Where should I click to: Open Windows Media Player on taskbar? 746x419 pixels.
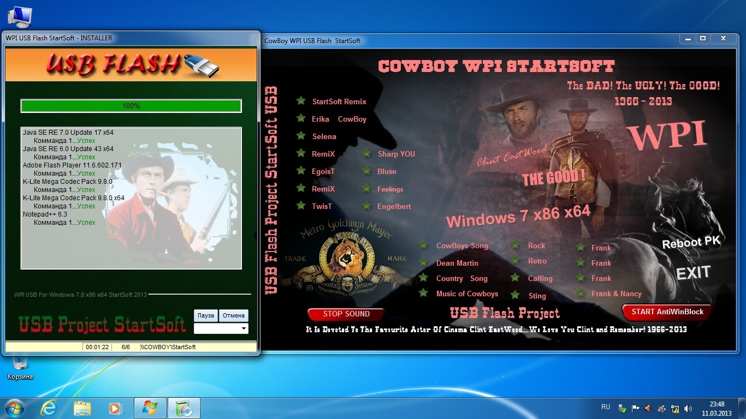(115, 408)
